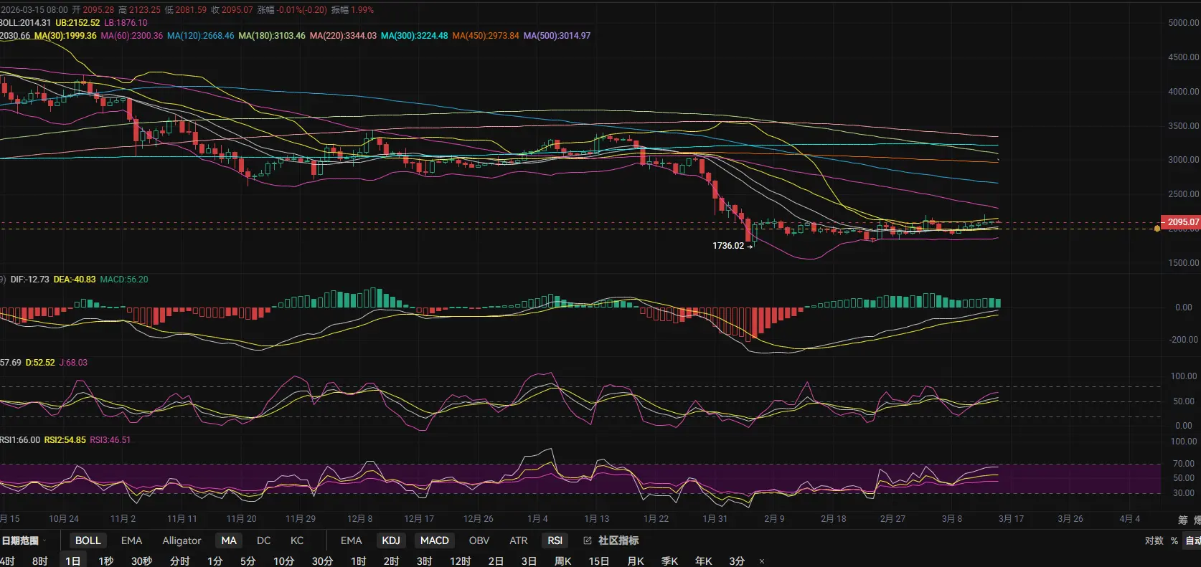This screenshot has width=1201, height=567.
Task: Toggle the MACD sub-chart indicator
Action: (434, 540)
